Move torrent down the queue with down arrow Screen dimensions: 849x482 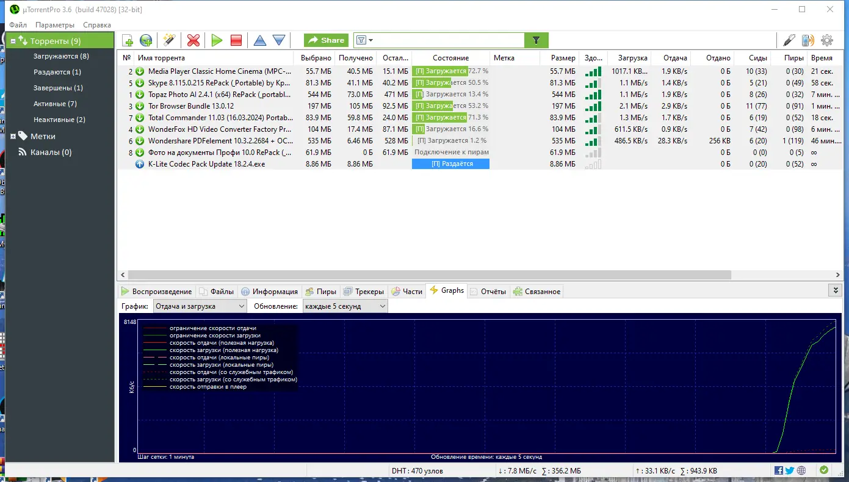(x=279, y=40)
